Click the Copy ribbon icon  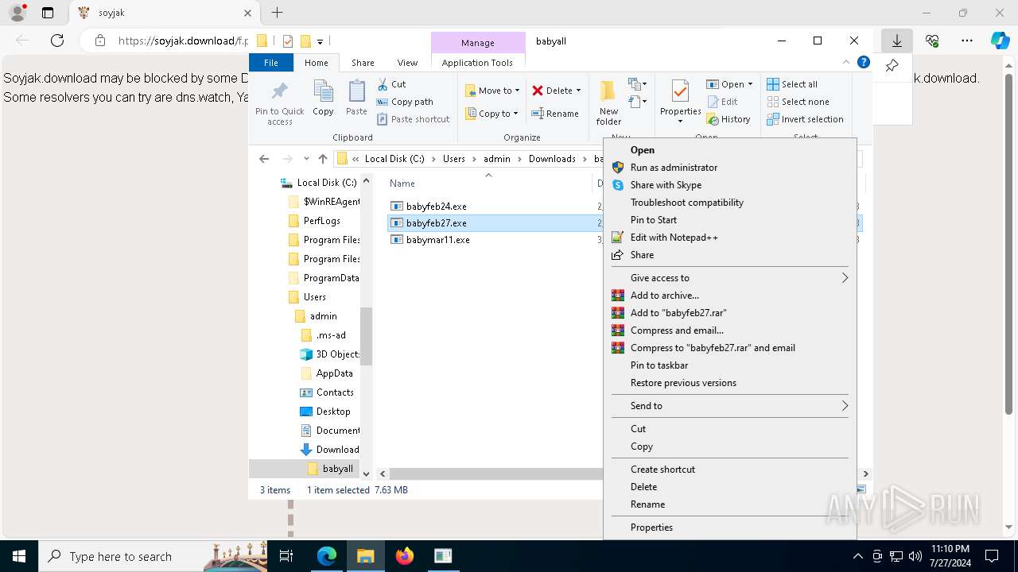[x=323, y=91]
